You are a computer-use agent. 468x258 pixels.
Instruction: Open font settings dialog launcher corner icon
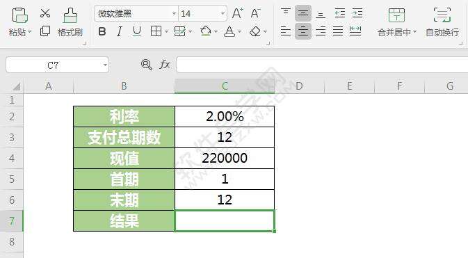pos(268,44)
